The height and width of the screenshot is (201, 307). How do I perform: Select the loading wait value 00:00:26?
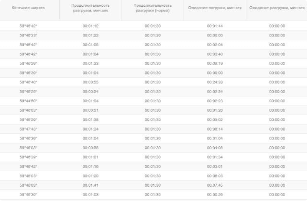(x=215, y=195)
